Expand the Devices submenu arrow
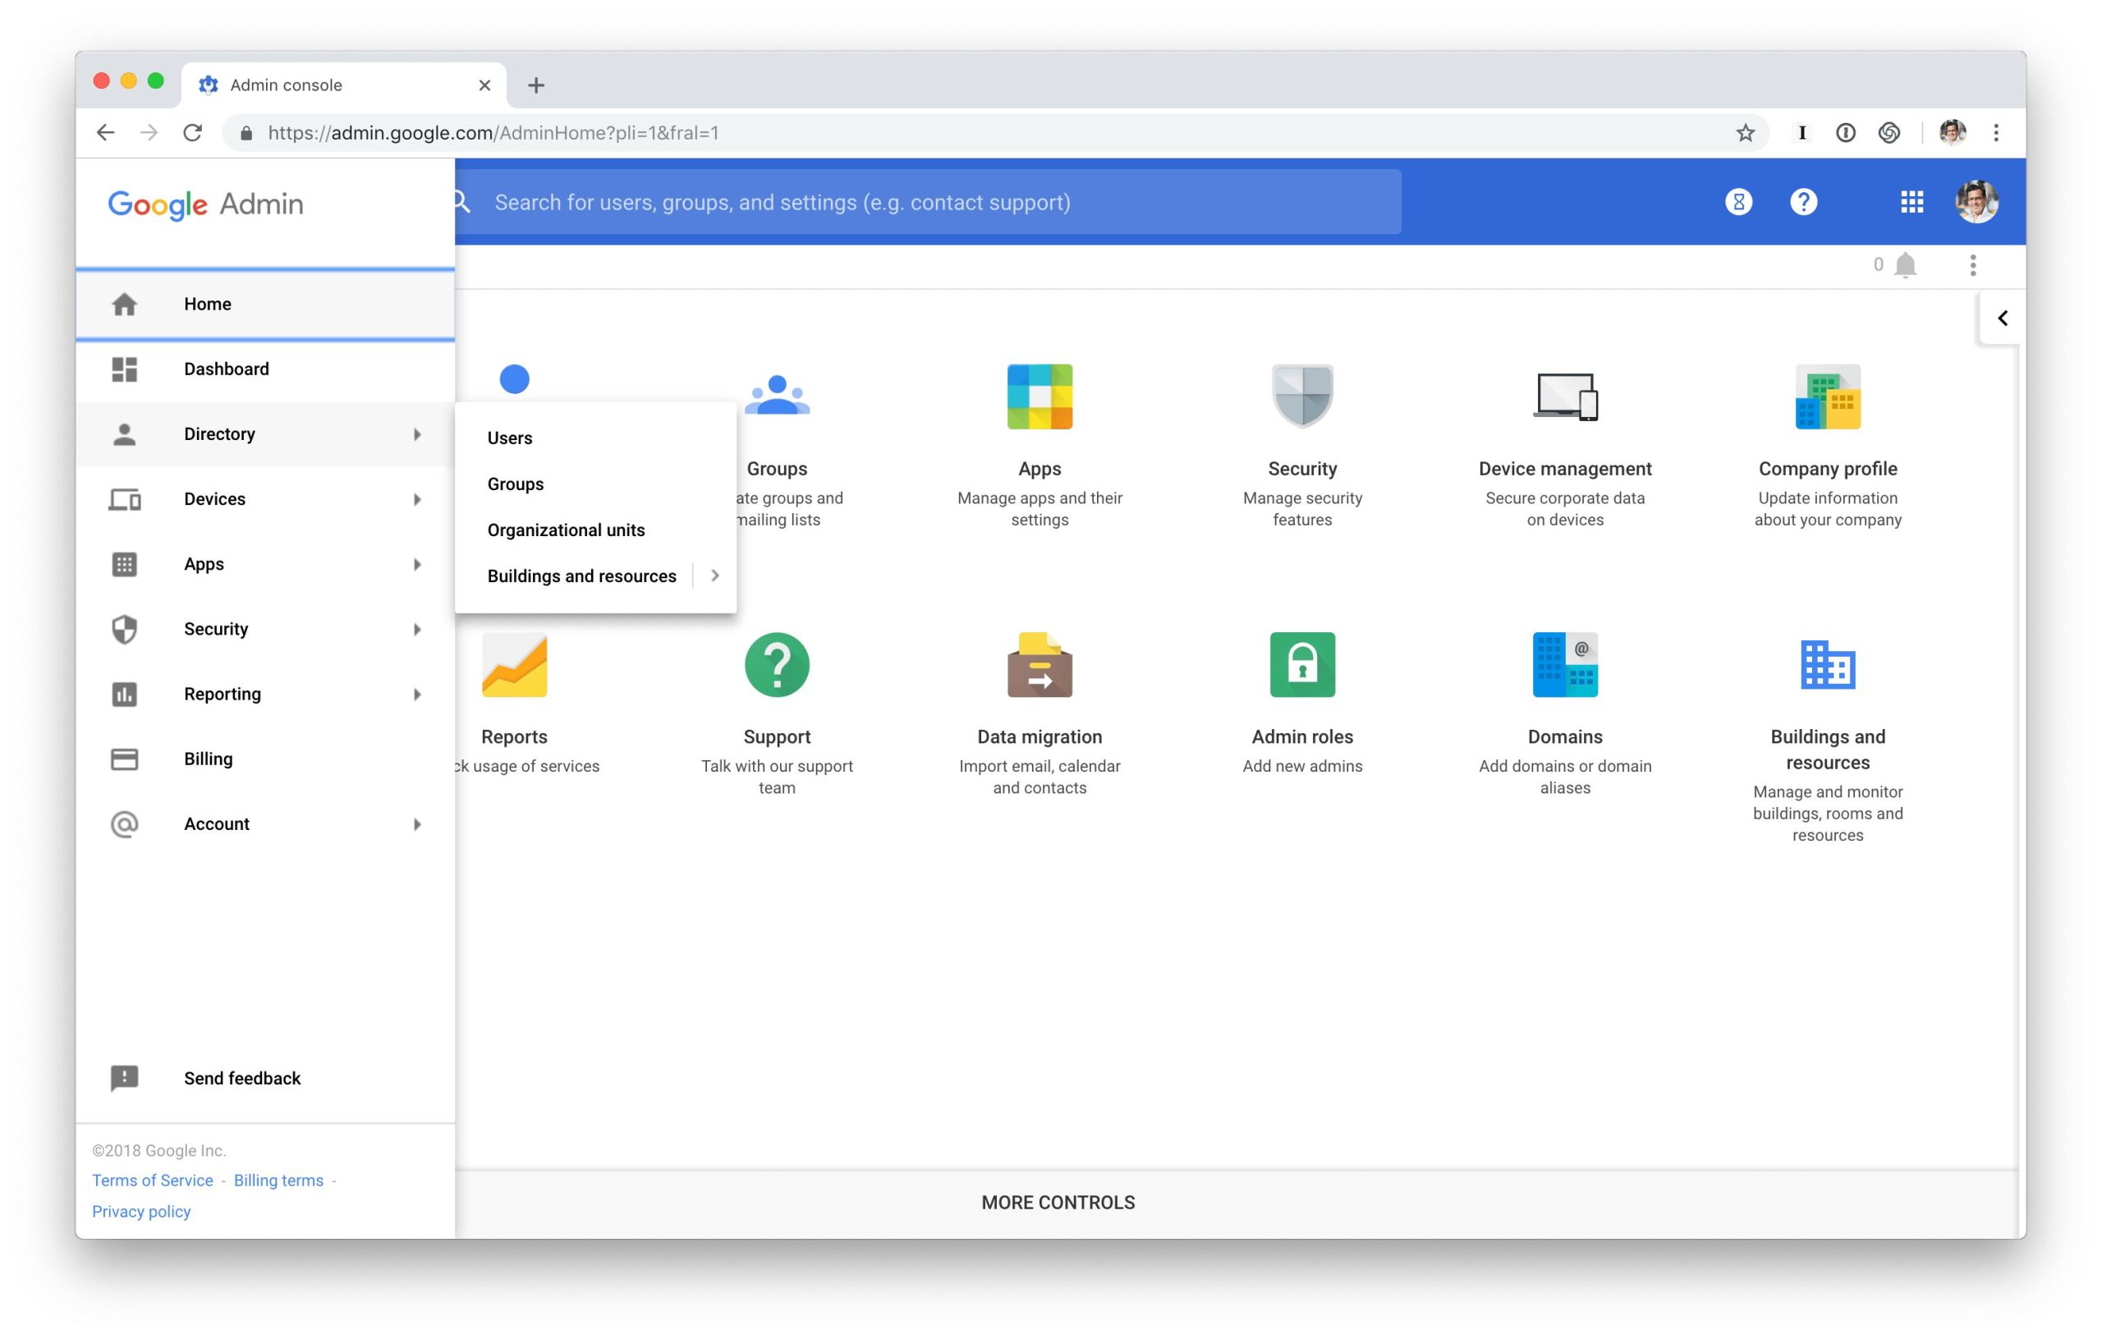The height and width of the screenshot is (1339, 2102). [417, 499]
